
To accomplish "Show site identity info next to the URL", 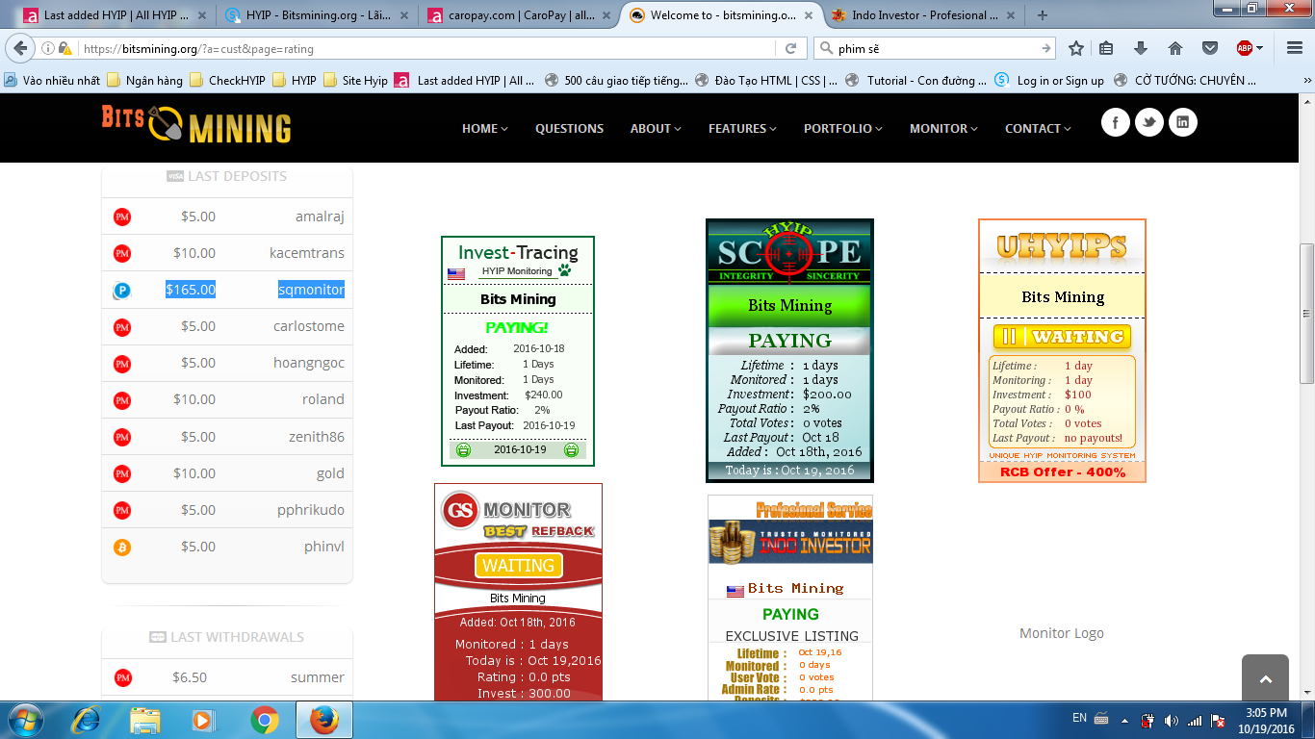I will (48, 48).
